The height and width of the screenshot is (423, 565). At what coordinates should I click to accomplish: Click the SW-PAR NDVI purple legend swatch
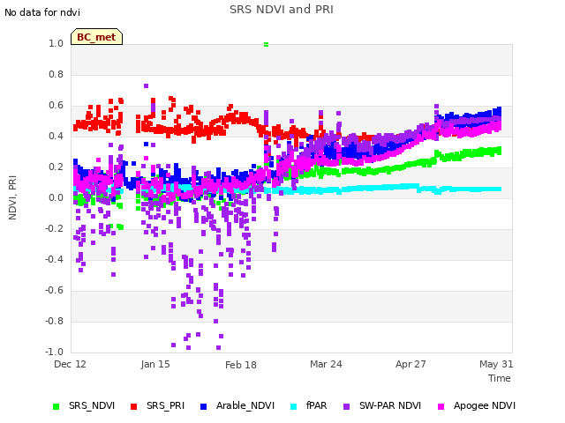point(346,406)
